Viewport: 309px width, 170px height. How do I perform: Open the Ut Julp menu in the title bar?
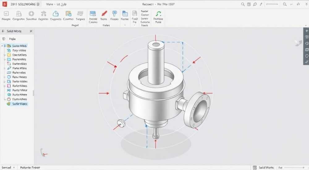coord(62,4)
